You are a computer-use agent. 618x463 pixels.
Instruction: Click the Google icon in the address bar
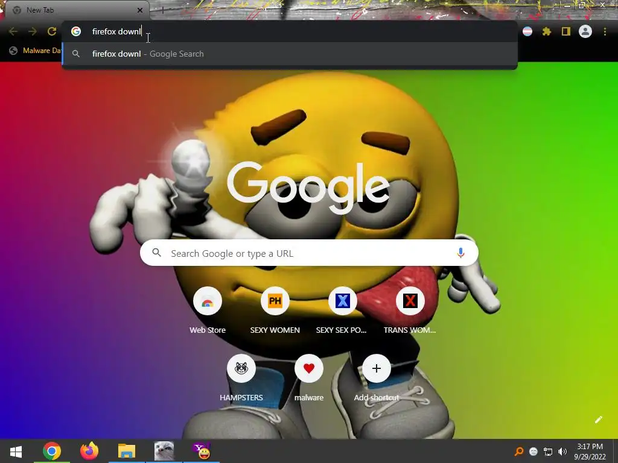(76, 31)
